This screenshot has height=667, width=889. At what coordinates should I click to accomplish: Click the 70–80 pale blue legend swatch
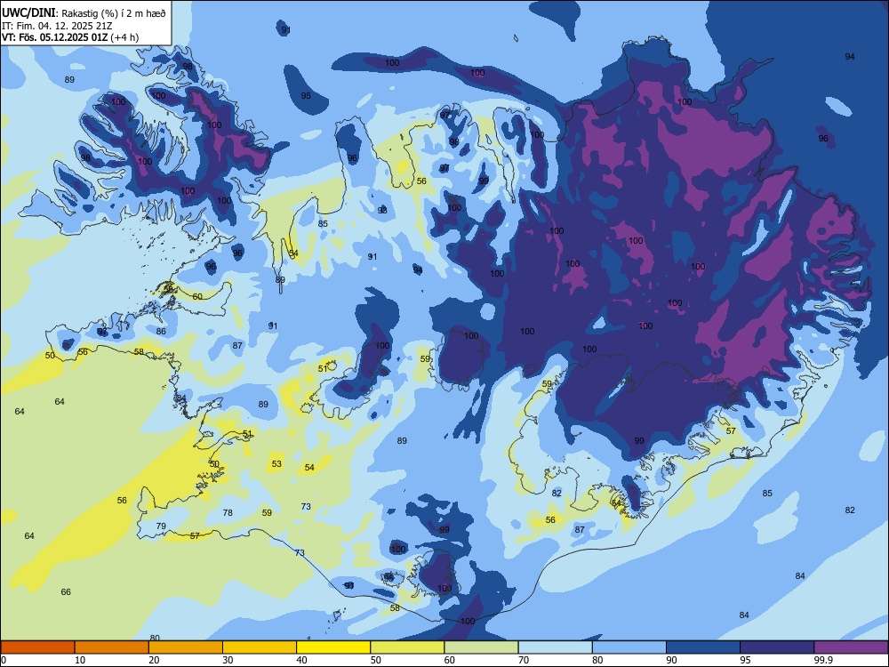[x=556, y=647]
